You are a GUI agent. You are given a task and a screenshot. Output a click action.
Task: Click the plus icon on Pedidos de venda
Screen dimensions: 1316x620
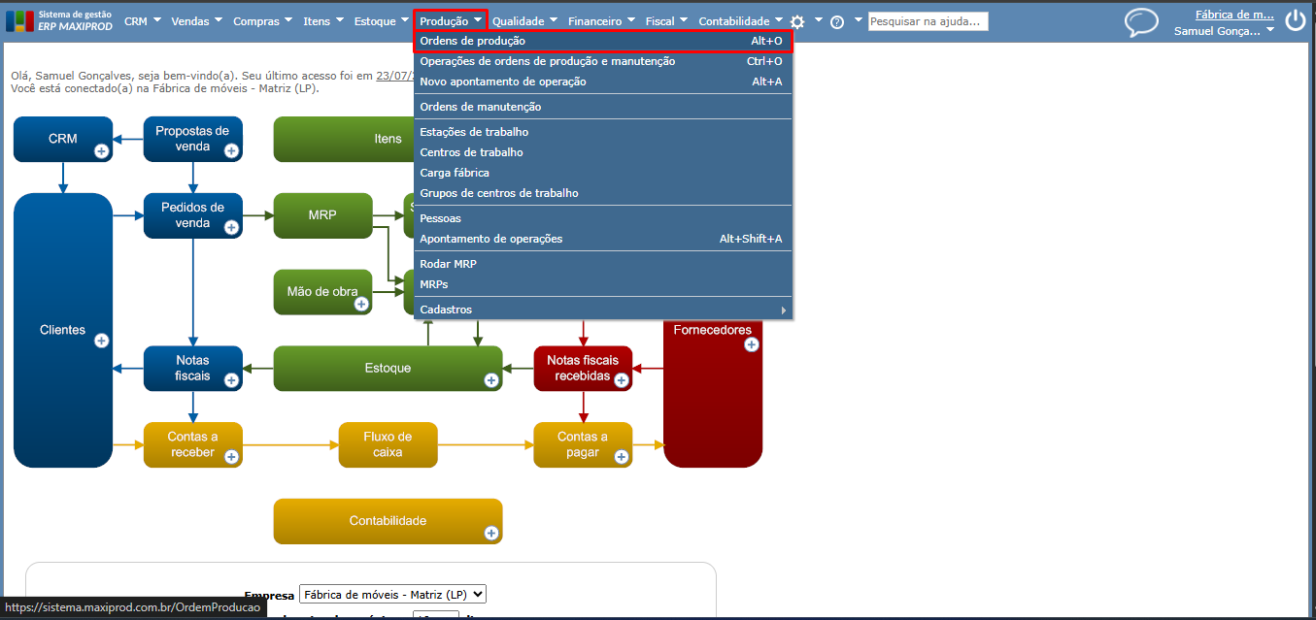pyautogui.click(x=231, y=227)
